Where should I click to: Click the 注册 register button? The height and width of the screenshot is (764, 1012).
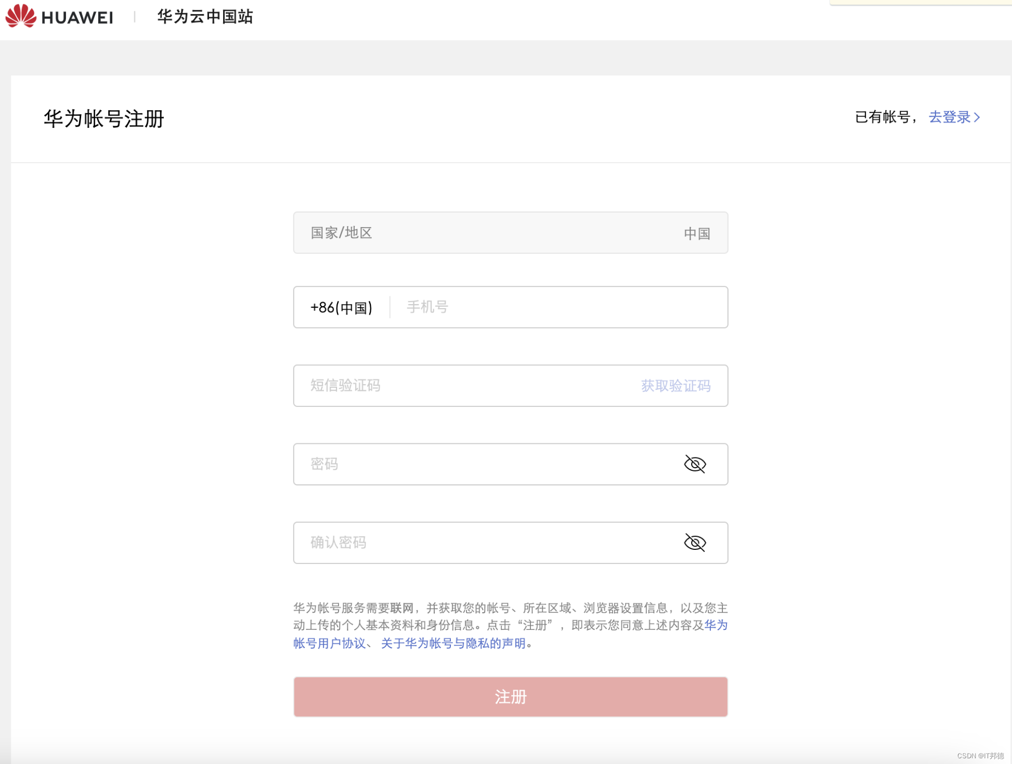coord(510,696)
